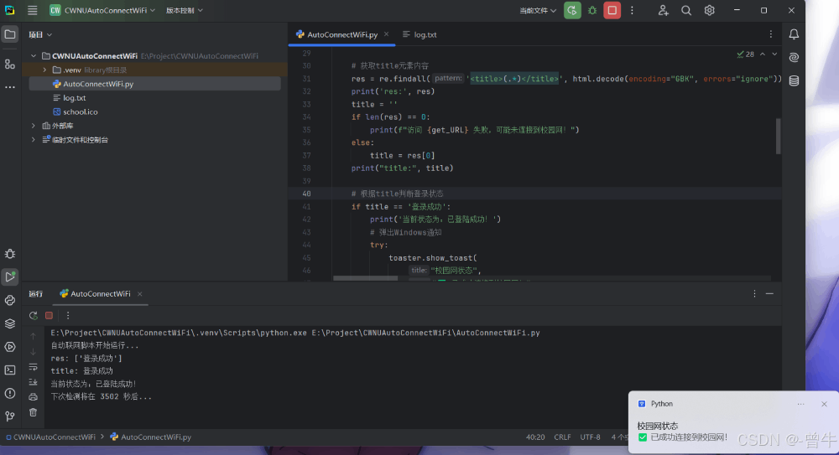
Task: Open the Git version control sidebar icon
Action: coord(10,416)
